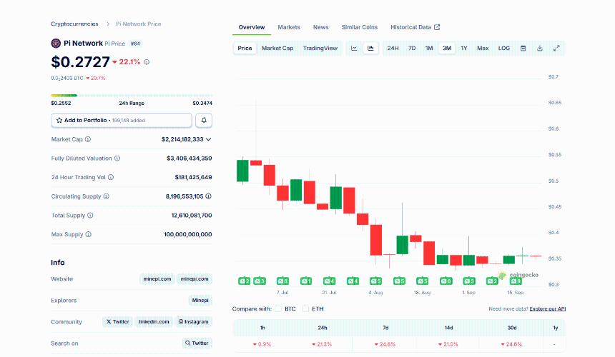Click the 24h Range progress bar

click(x=132, y=95)
